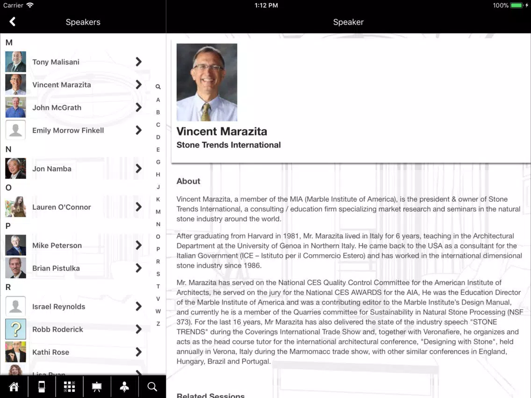Select Jon Namba name in list

pos(52,169)
